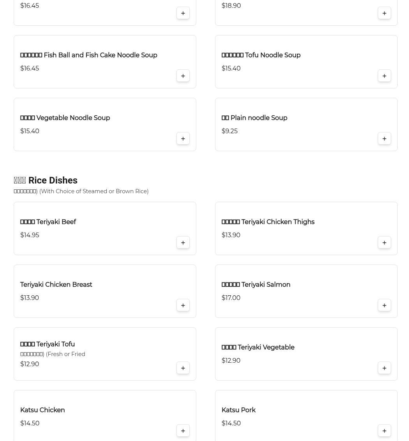Add Teriyaki Chicken Thighs to order
This screenshot has width=409, height=441.
click(x=384, y=242)
